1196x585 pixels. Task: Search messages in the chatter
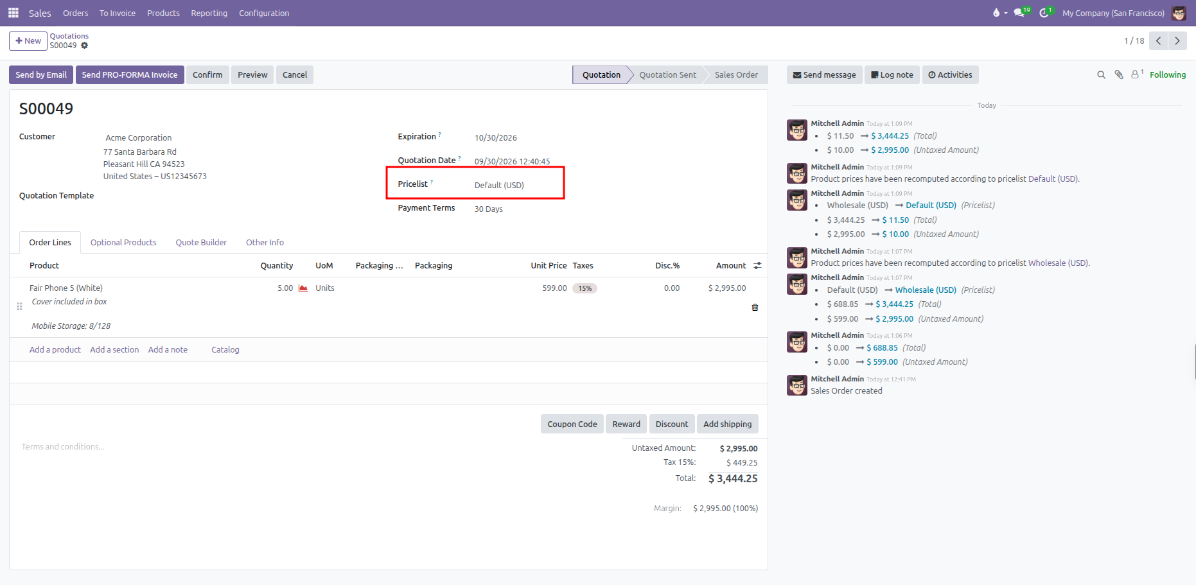coord(1101,75)
